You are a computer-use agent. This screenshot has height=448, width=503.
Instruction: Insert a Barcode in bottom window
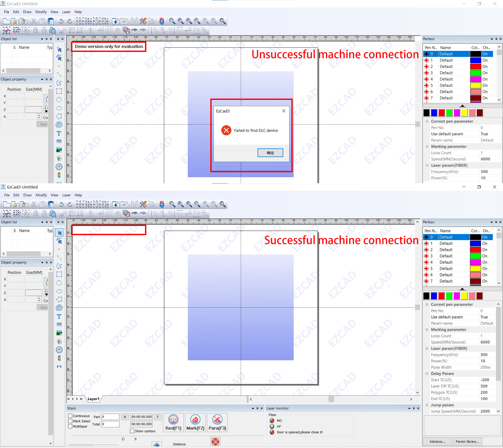[x=59, y=325]
